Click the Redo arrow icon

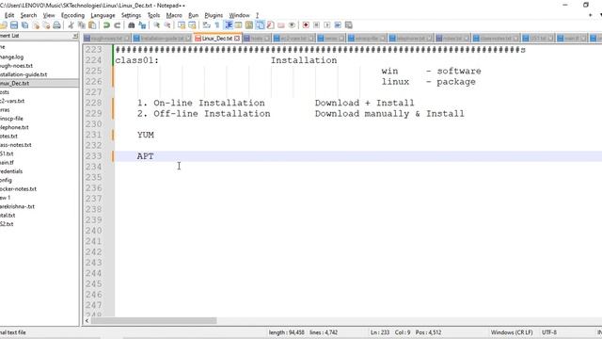(117, 25)
